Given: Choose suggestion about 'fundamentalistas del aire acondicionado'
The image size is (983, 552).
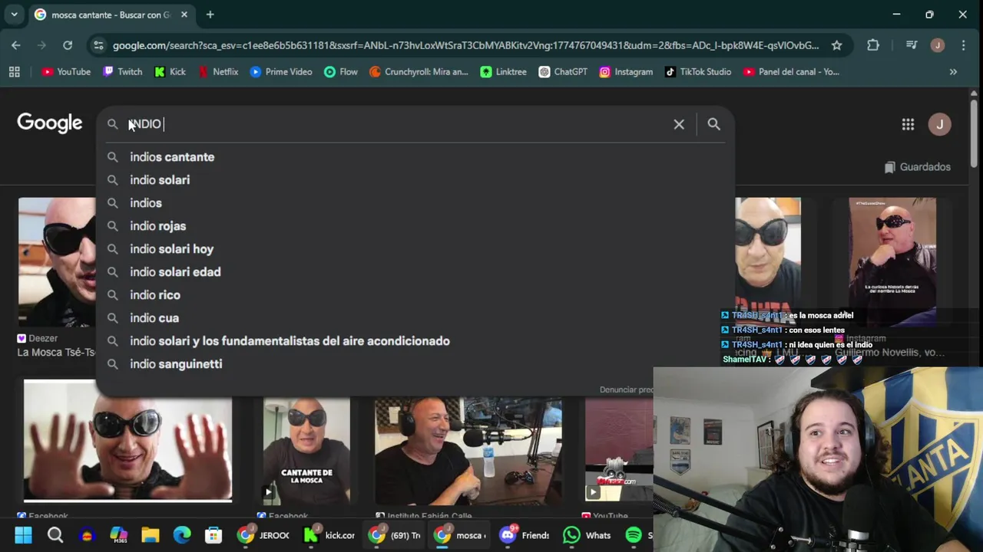Looking at the screenshot, I should pos(415,341).
